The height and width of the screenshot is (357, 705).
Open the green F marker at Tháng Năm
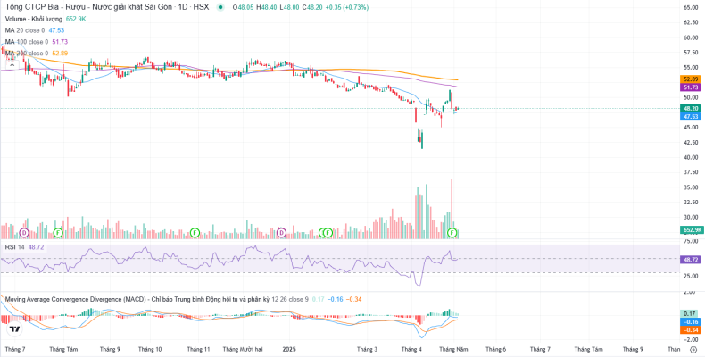[452, 232]
